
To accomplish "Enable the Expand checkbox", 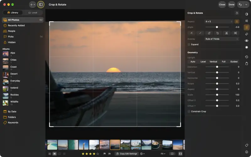I will tap(189, 45).
